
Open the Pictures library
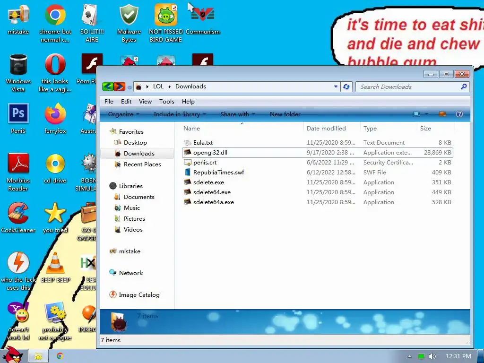tap(134, 218)
